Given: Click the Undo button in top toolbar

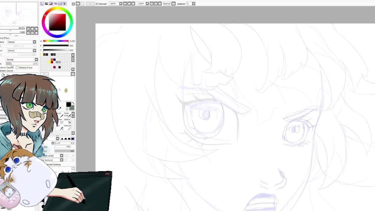Looking at the screenshot, I should [78, 4].
